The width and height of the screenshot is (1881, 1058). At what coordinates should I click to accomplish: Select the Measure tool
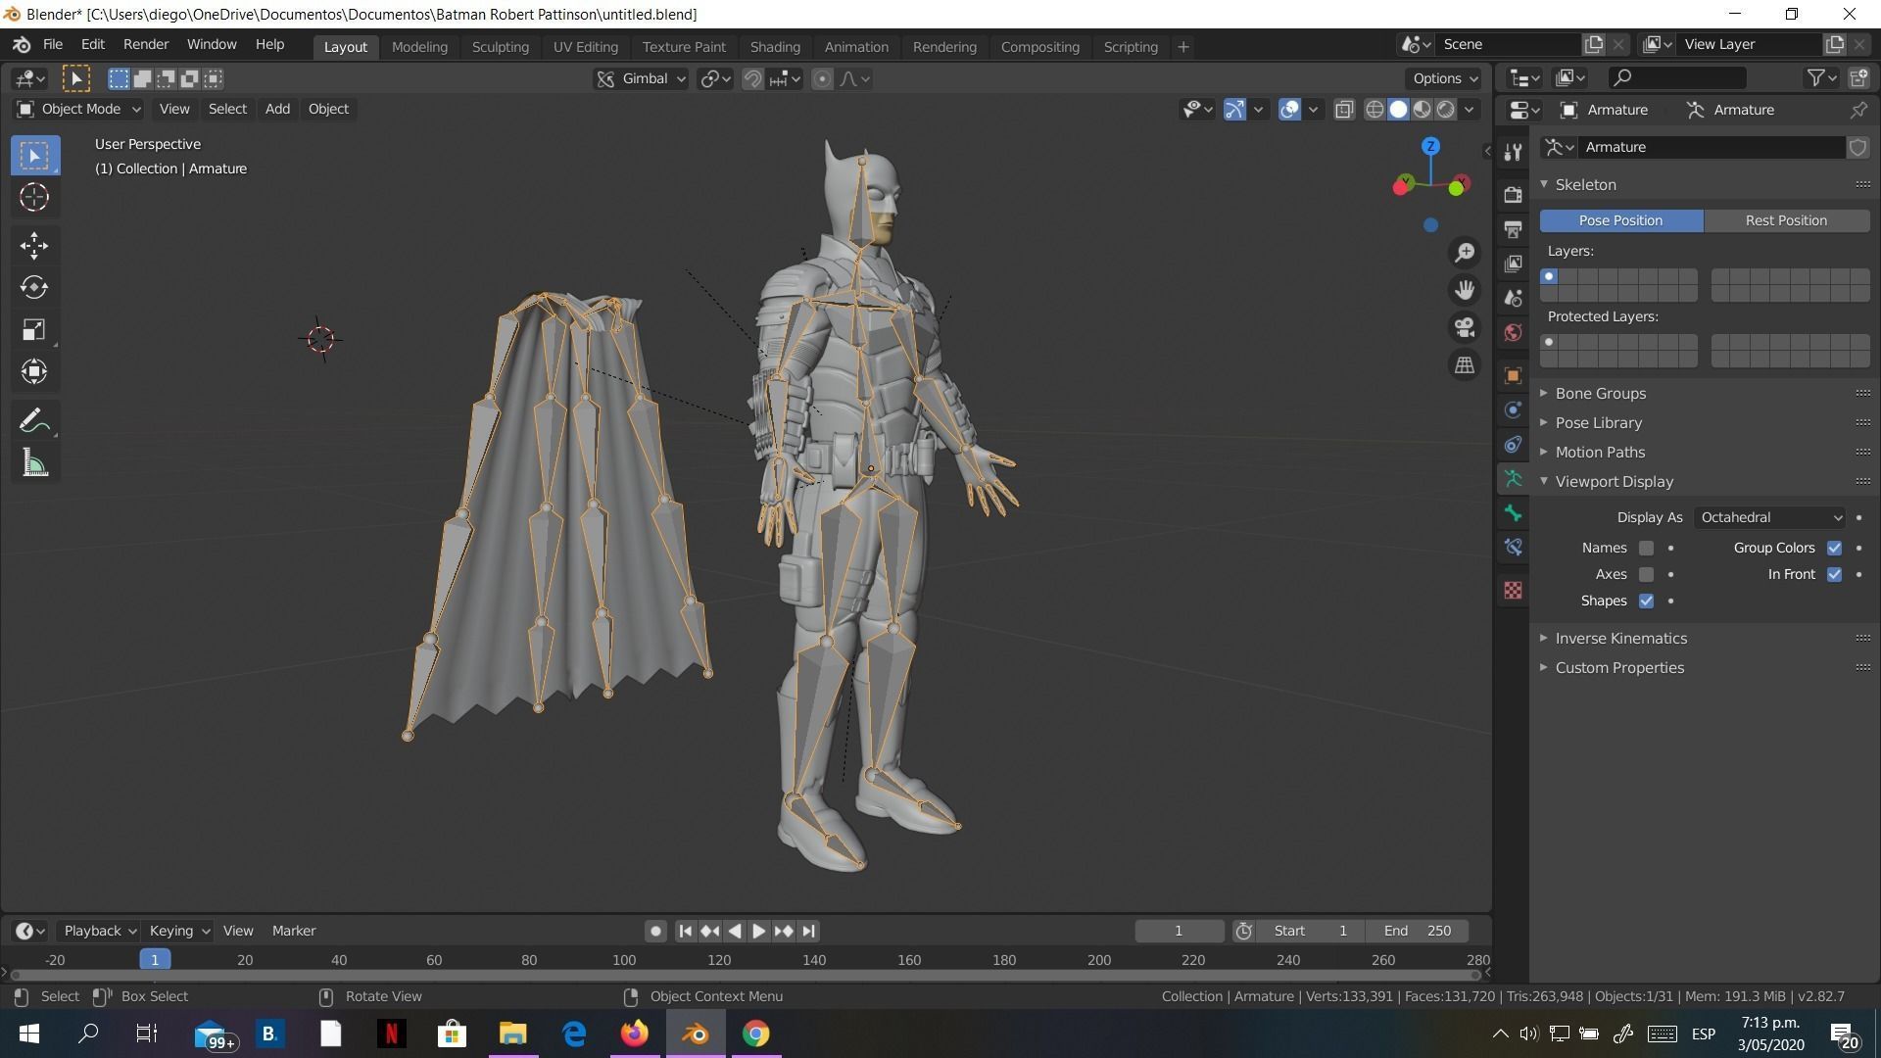pos(34,464)
